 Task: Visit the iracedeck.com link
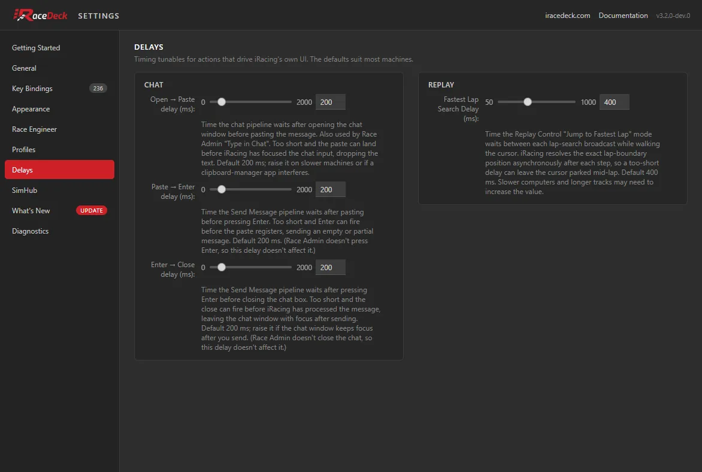coord(567,15)
